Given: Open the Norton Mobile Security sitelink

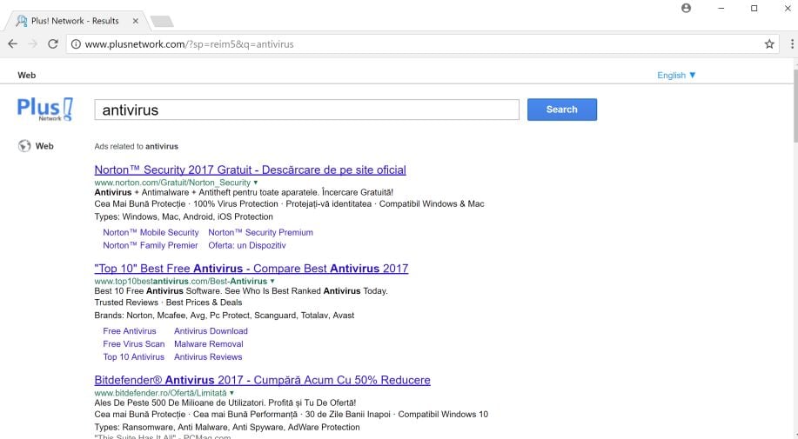Looking at the screenshot, I should [151, 232].
